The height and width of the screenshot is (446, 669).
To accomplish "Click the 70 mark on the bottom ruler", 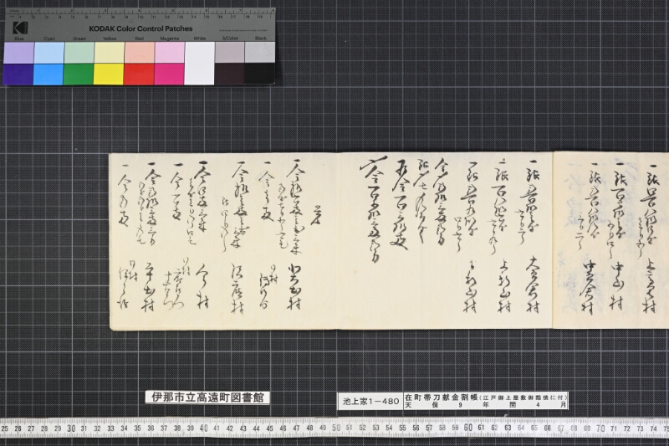I will click(600, 428).
